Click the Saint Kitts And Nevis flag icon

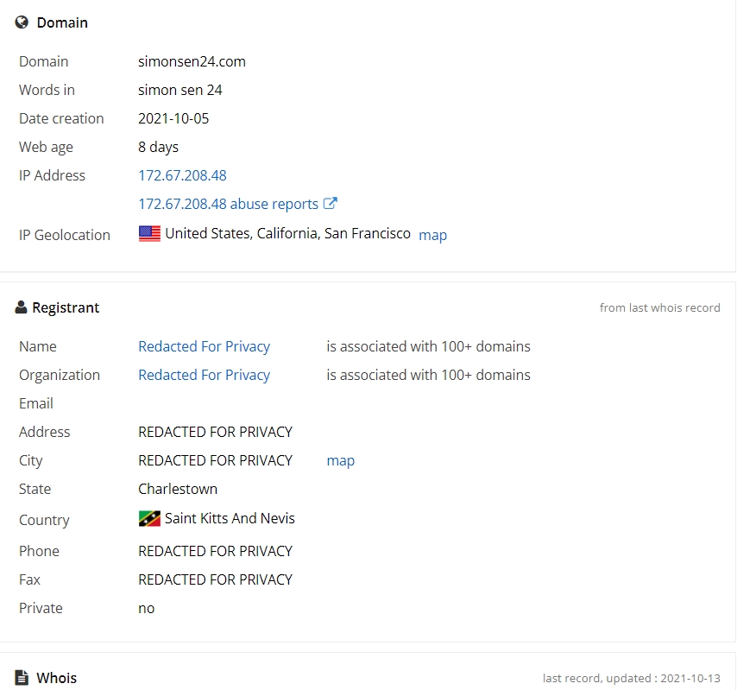[x=149, y=518]
